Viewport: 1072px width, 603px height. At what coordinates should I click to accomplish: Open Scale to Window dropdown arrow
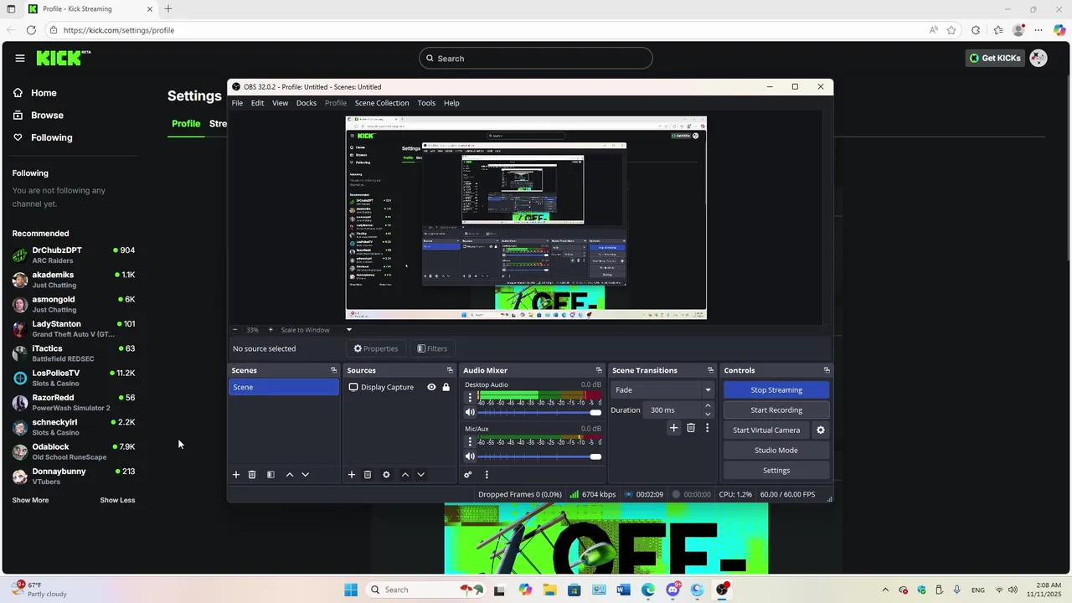(x=349, y=330)
